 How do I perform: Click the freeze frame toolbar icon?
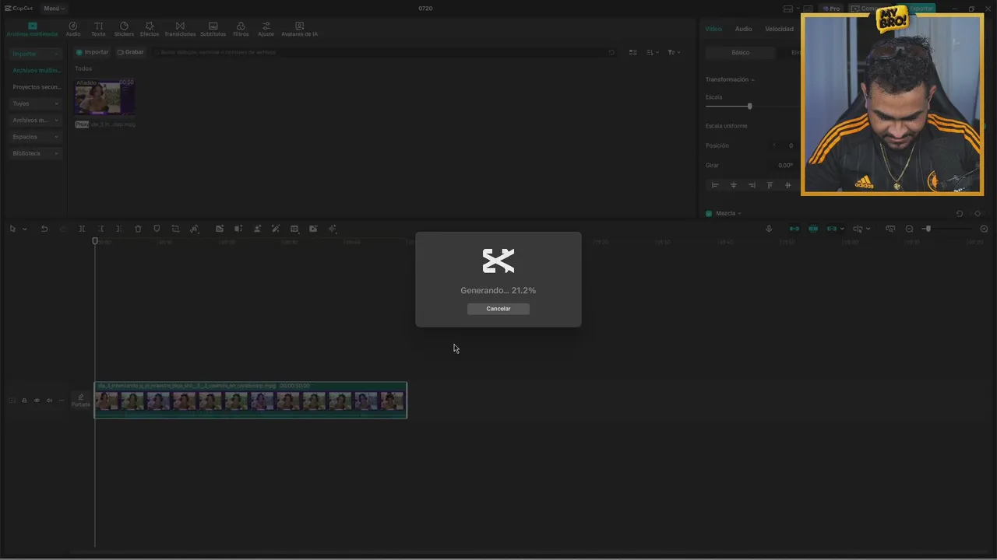[x=220, y=229]
